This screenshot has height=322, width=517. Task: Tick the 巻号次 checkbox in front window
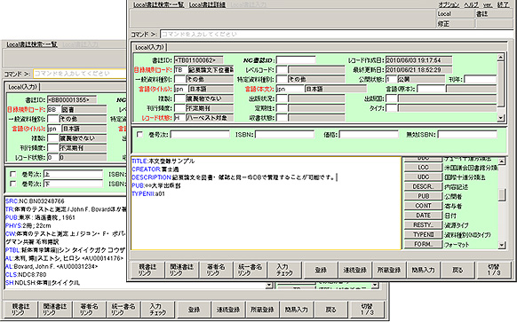coord(139,134)
